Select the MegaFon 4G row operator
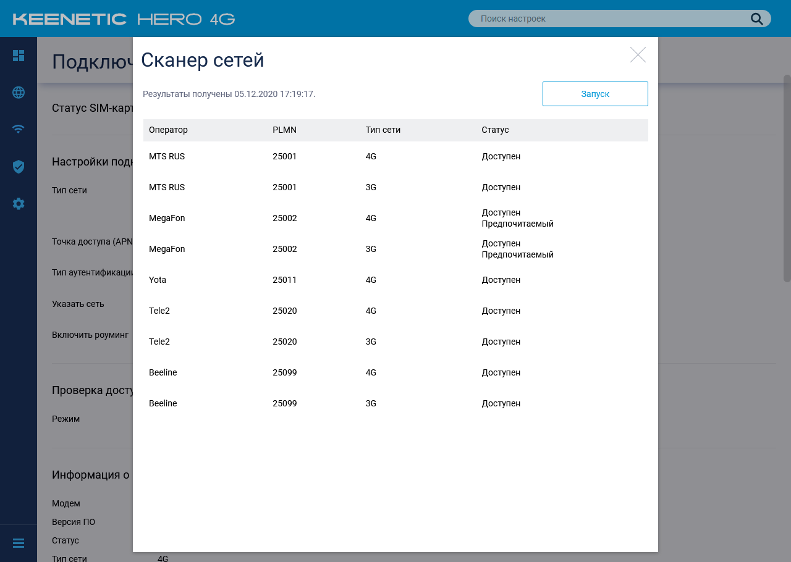 (x=167, y=219)
